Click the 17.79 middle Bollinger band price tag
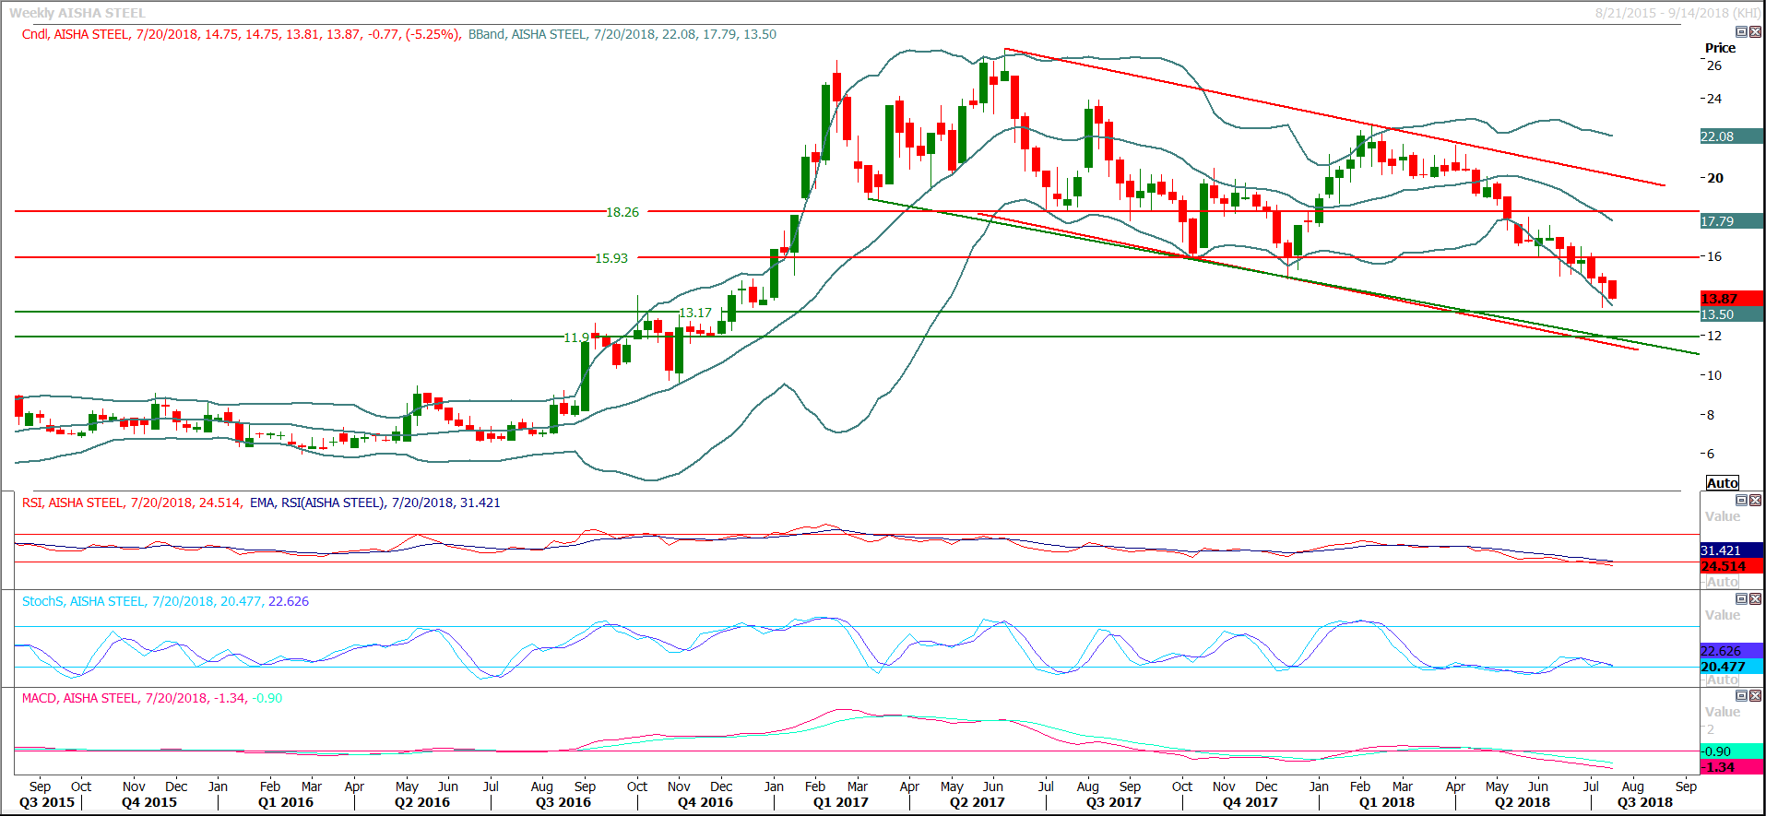This screenshot has width=1766, height=816. tap(1731, 221)
